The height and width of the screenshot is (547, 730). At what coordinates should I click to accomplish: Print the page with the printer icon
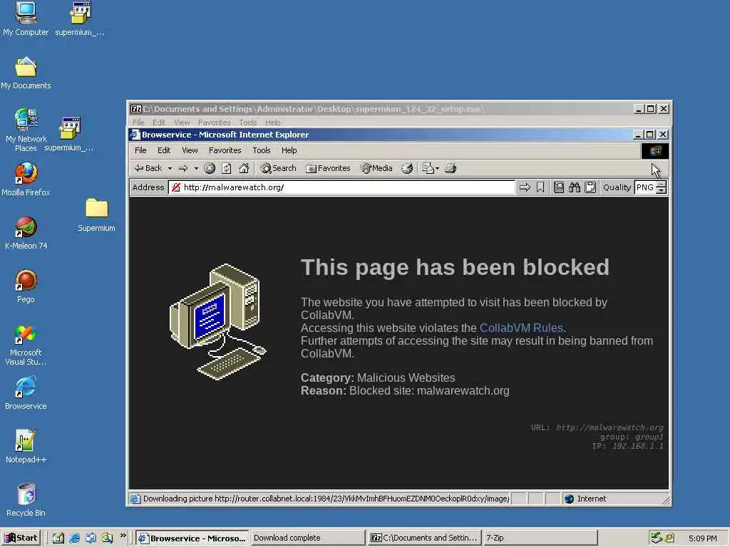[451, 168]
